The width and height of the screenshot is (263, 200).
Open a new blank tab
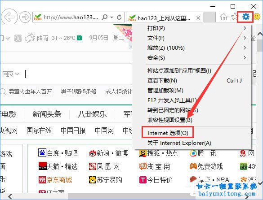(x=209, y=17)
